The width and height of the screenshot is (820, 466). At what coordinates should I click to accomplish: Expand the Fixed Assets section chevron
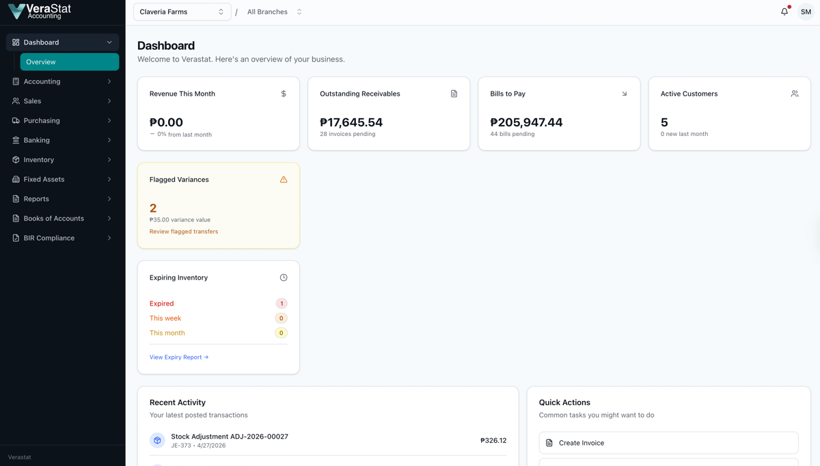point(109,179)
